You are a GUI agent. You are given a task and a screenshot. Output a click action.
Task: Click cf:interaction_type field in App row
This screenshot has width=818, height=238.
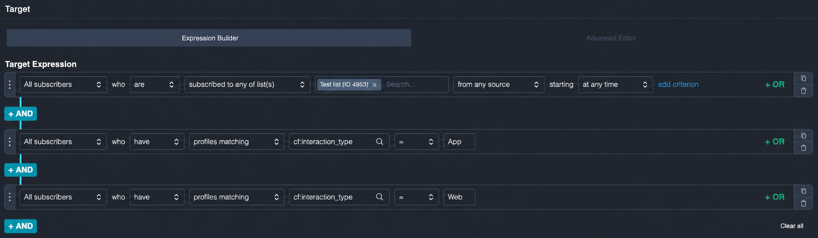point(339,142)
